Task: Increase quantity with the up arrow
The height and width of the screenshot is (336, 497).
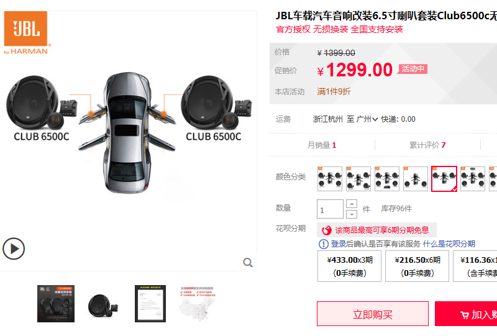Action: (352, 204)
